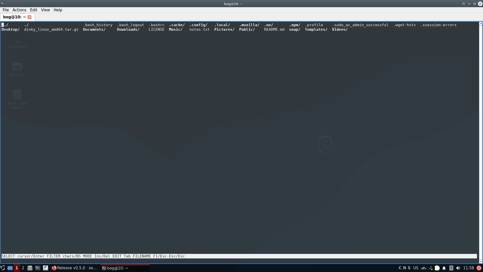Click the keep-above titlebar button
Image resolution: width=483 pixels, height=272 pixels.
click(464, 4)
